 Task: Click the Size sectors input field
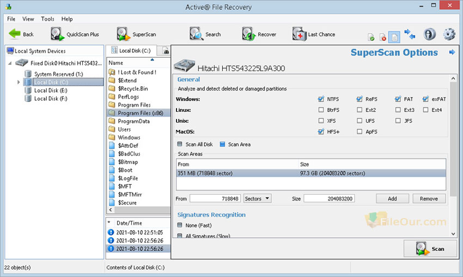tap(329, 198)
